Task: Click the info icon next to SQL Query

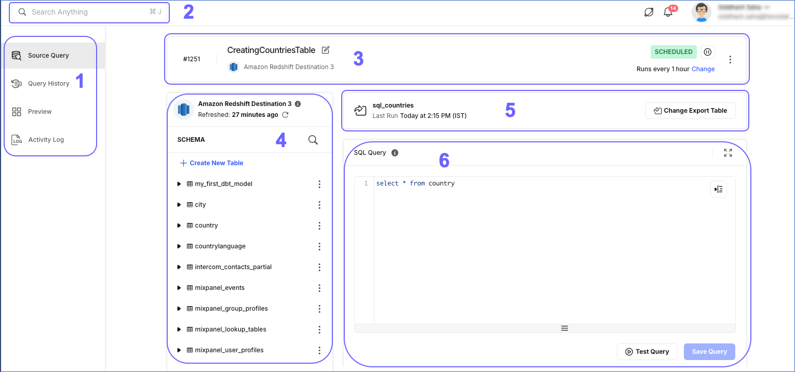Action: pyautogui.click(x=395, y=152)
